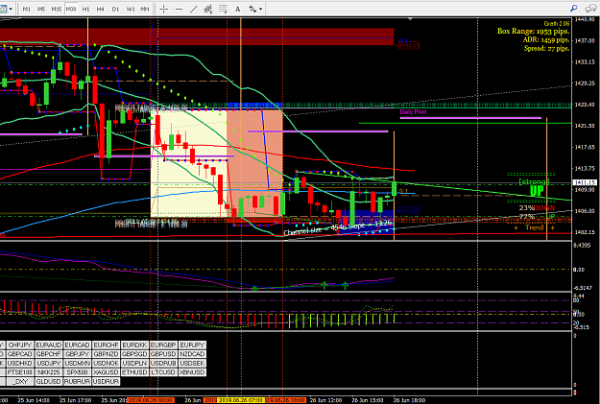Viewport: 600px width, 404px height.
Task: Open the USDPLN chart button
Action: click(x=134, y=363)
